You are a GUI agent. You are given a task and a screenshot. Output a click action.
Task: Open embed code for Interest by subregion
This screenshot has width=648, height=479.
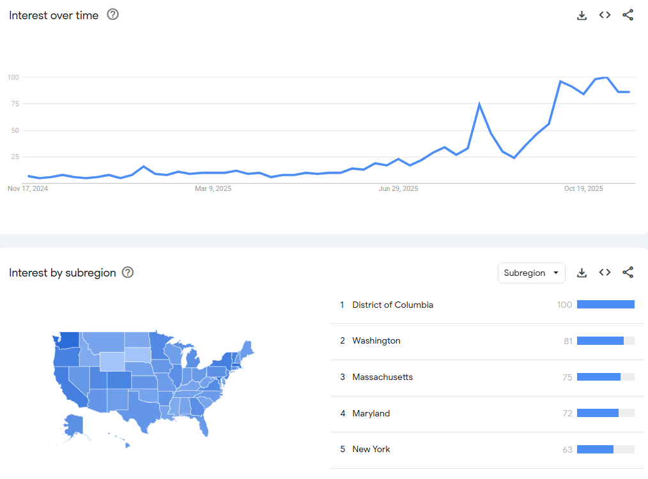pos(605,273)
